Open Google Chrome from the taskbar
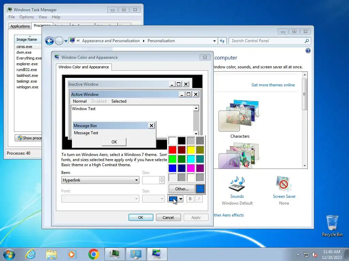 pos(93,254)
